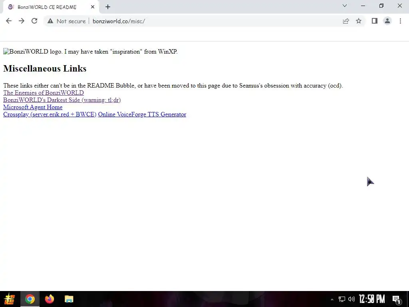This screenshot has width=409, height=307.
Task: Launch Firefox from the taskbar
Action: click(49, 299)
